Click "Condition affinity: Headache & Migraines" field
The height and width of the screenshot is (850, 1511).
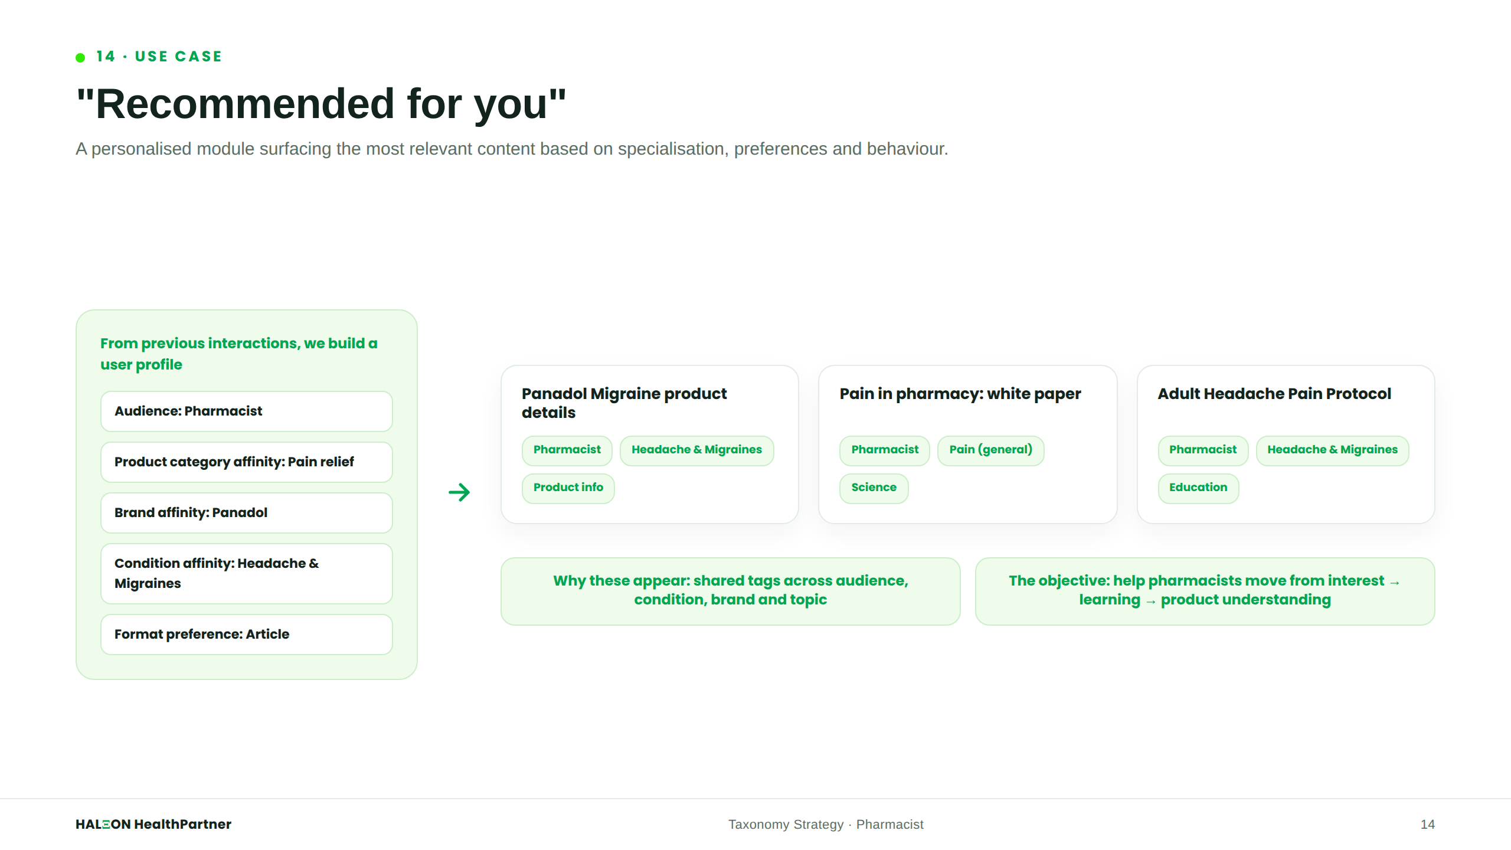click(247, 574)
